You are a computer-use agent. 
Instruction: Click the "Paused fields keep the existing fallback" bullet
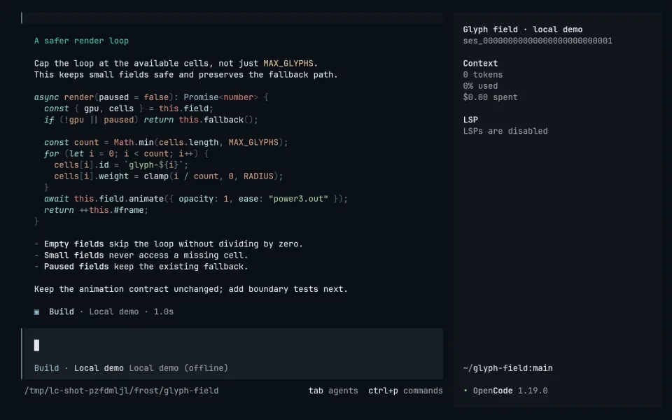141,267
